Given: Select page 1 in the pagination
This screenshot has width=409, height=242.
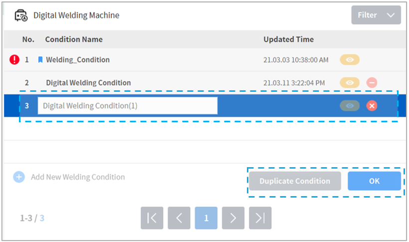Looking at the screenshot, I should pos(206,218).
